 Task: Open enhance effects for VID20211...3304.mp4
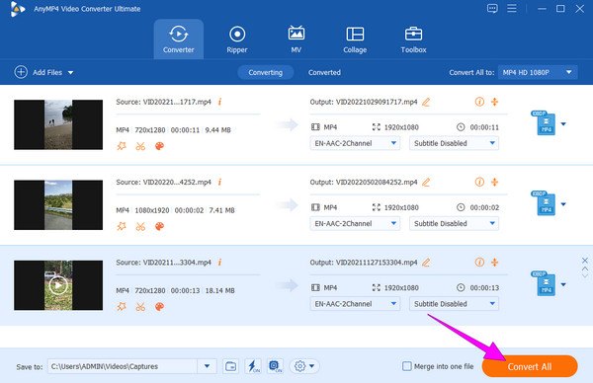(122, 306)
